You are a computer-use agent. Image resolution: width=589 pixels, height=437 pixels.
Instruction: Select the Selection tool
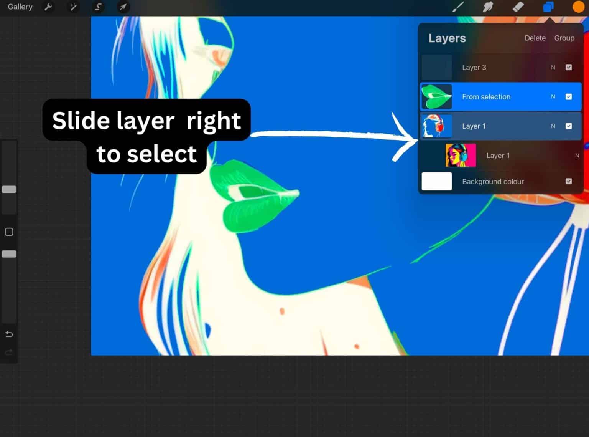coord(98,7)
